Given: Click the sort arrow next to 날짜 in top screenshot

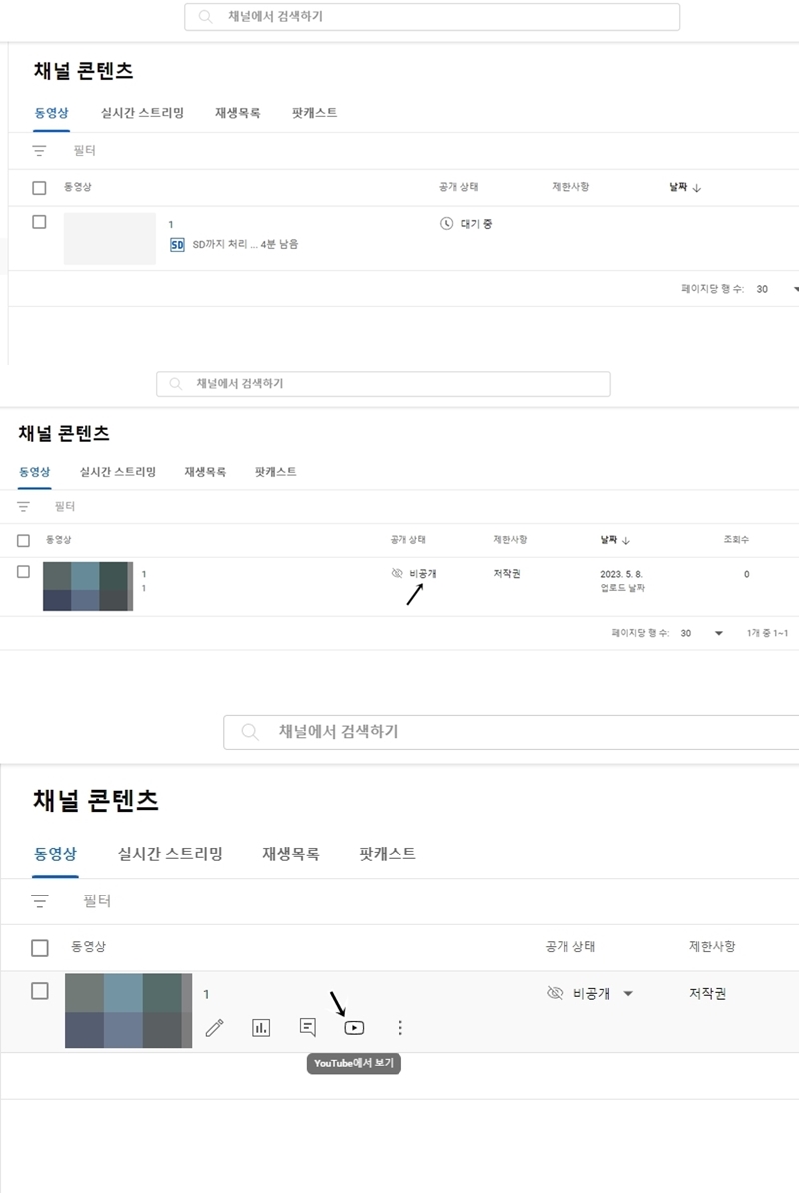Looking at the screenshot, I should coord(697,187).
